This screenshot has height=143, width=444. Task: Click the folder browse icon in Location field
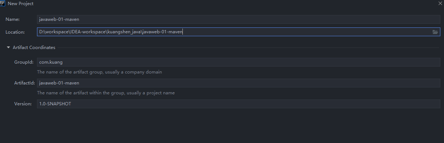tap(435, 32)
